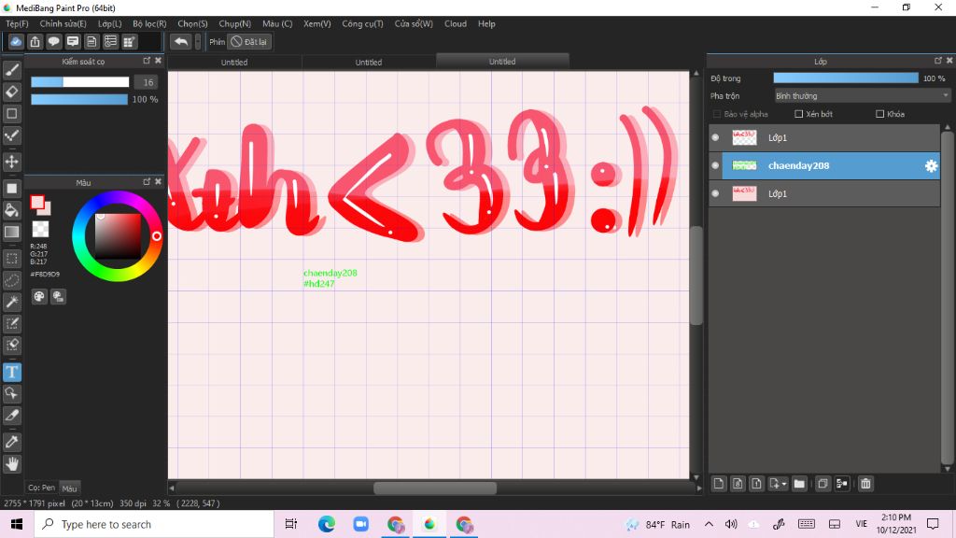Viewport: 956px width, 538px height.
Task: Click the Undo arrow button
Action: pos(180,41)
